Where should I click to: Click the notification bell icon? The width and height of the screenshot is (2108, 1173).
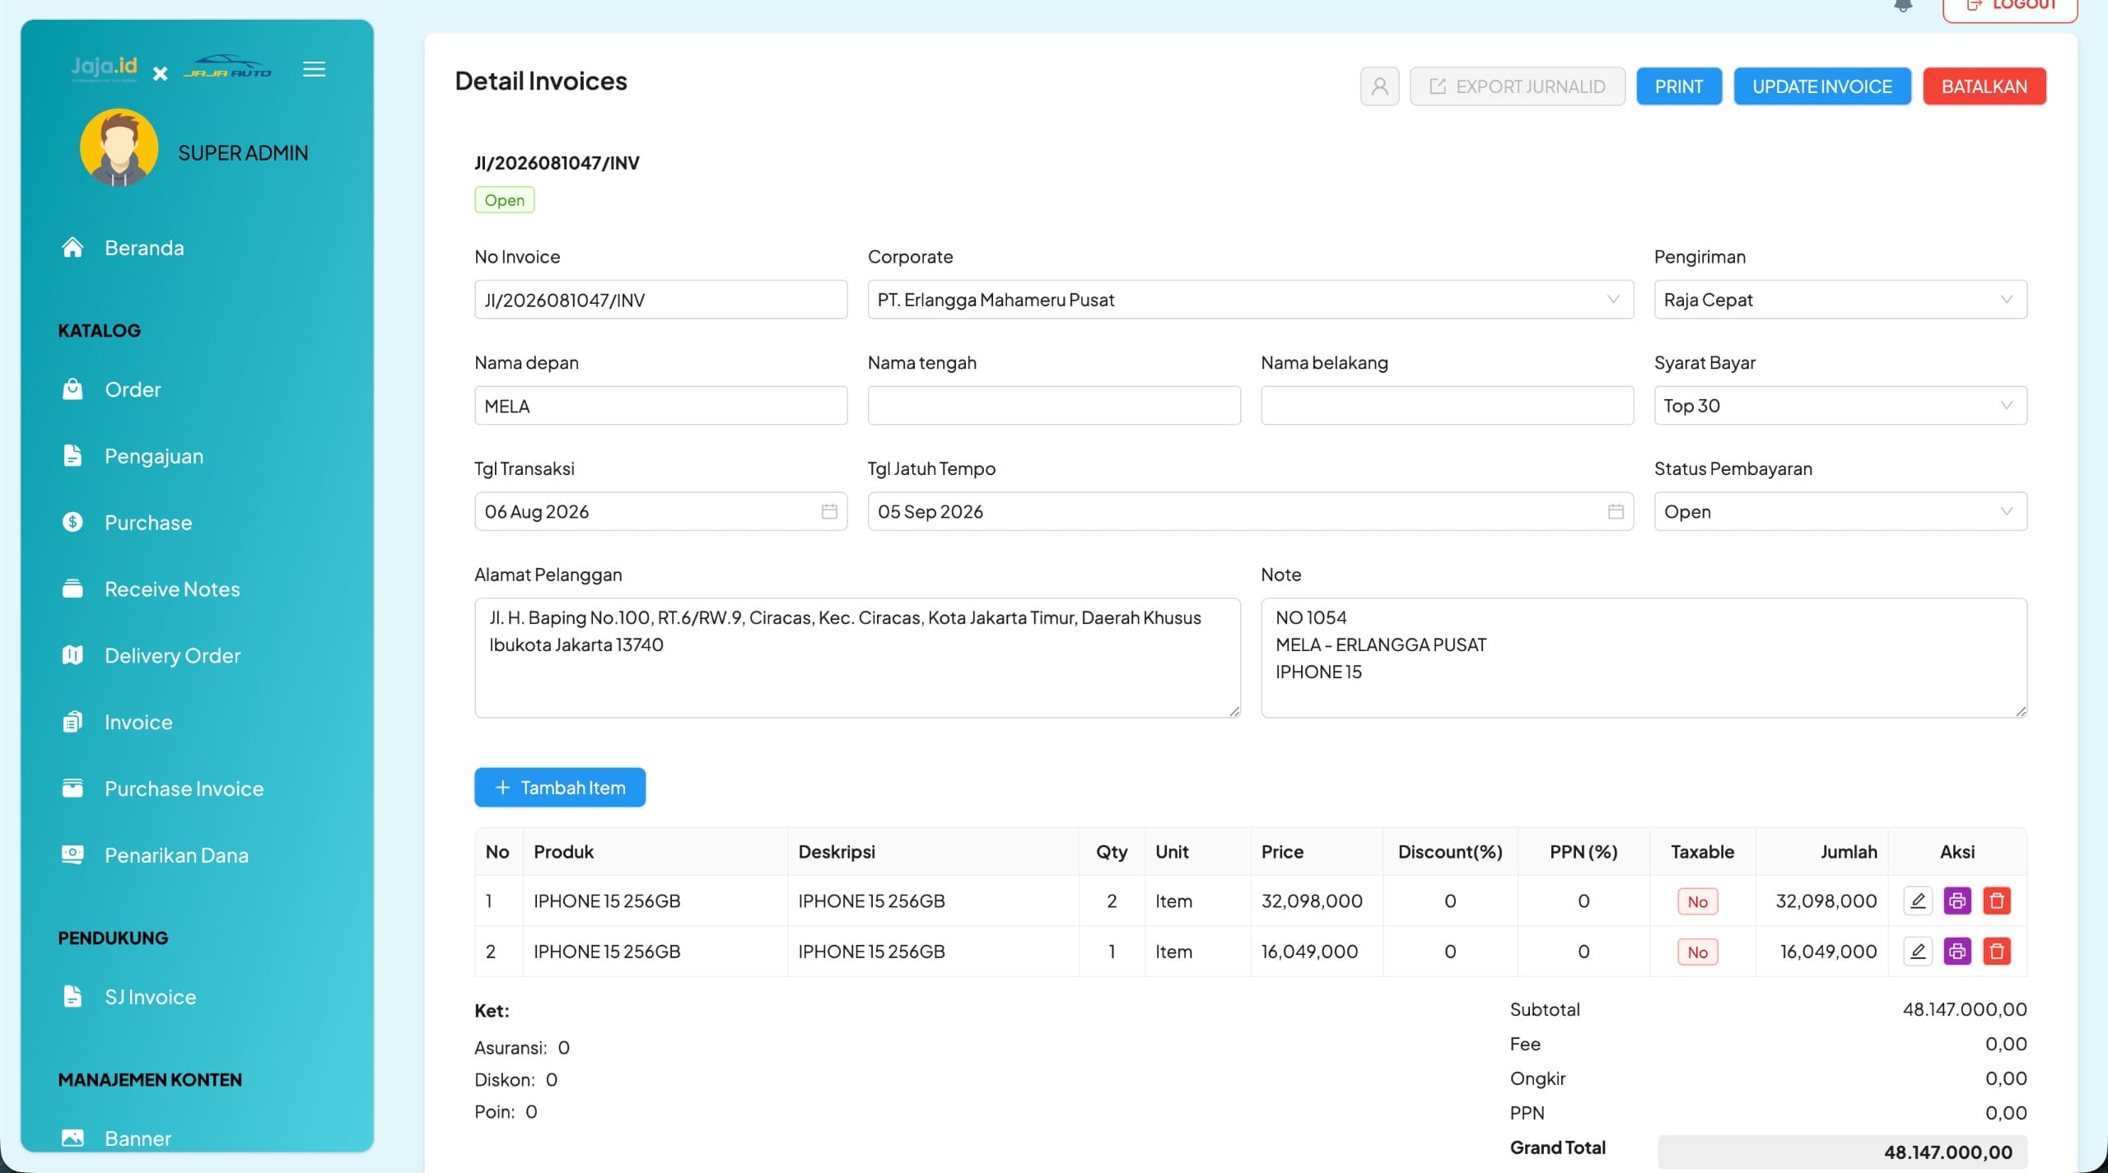(x=1903, y=5)
